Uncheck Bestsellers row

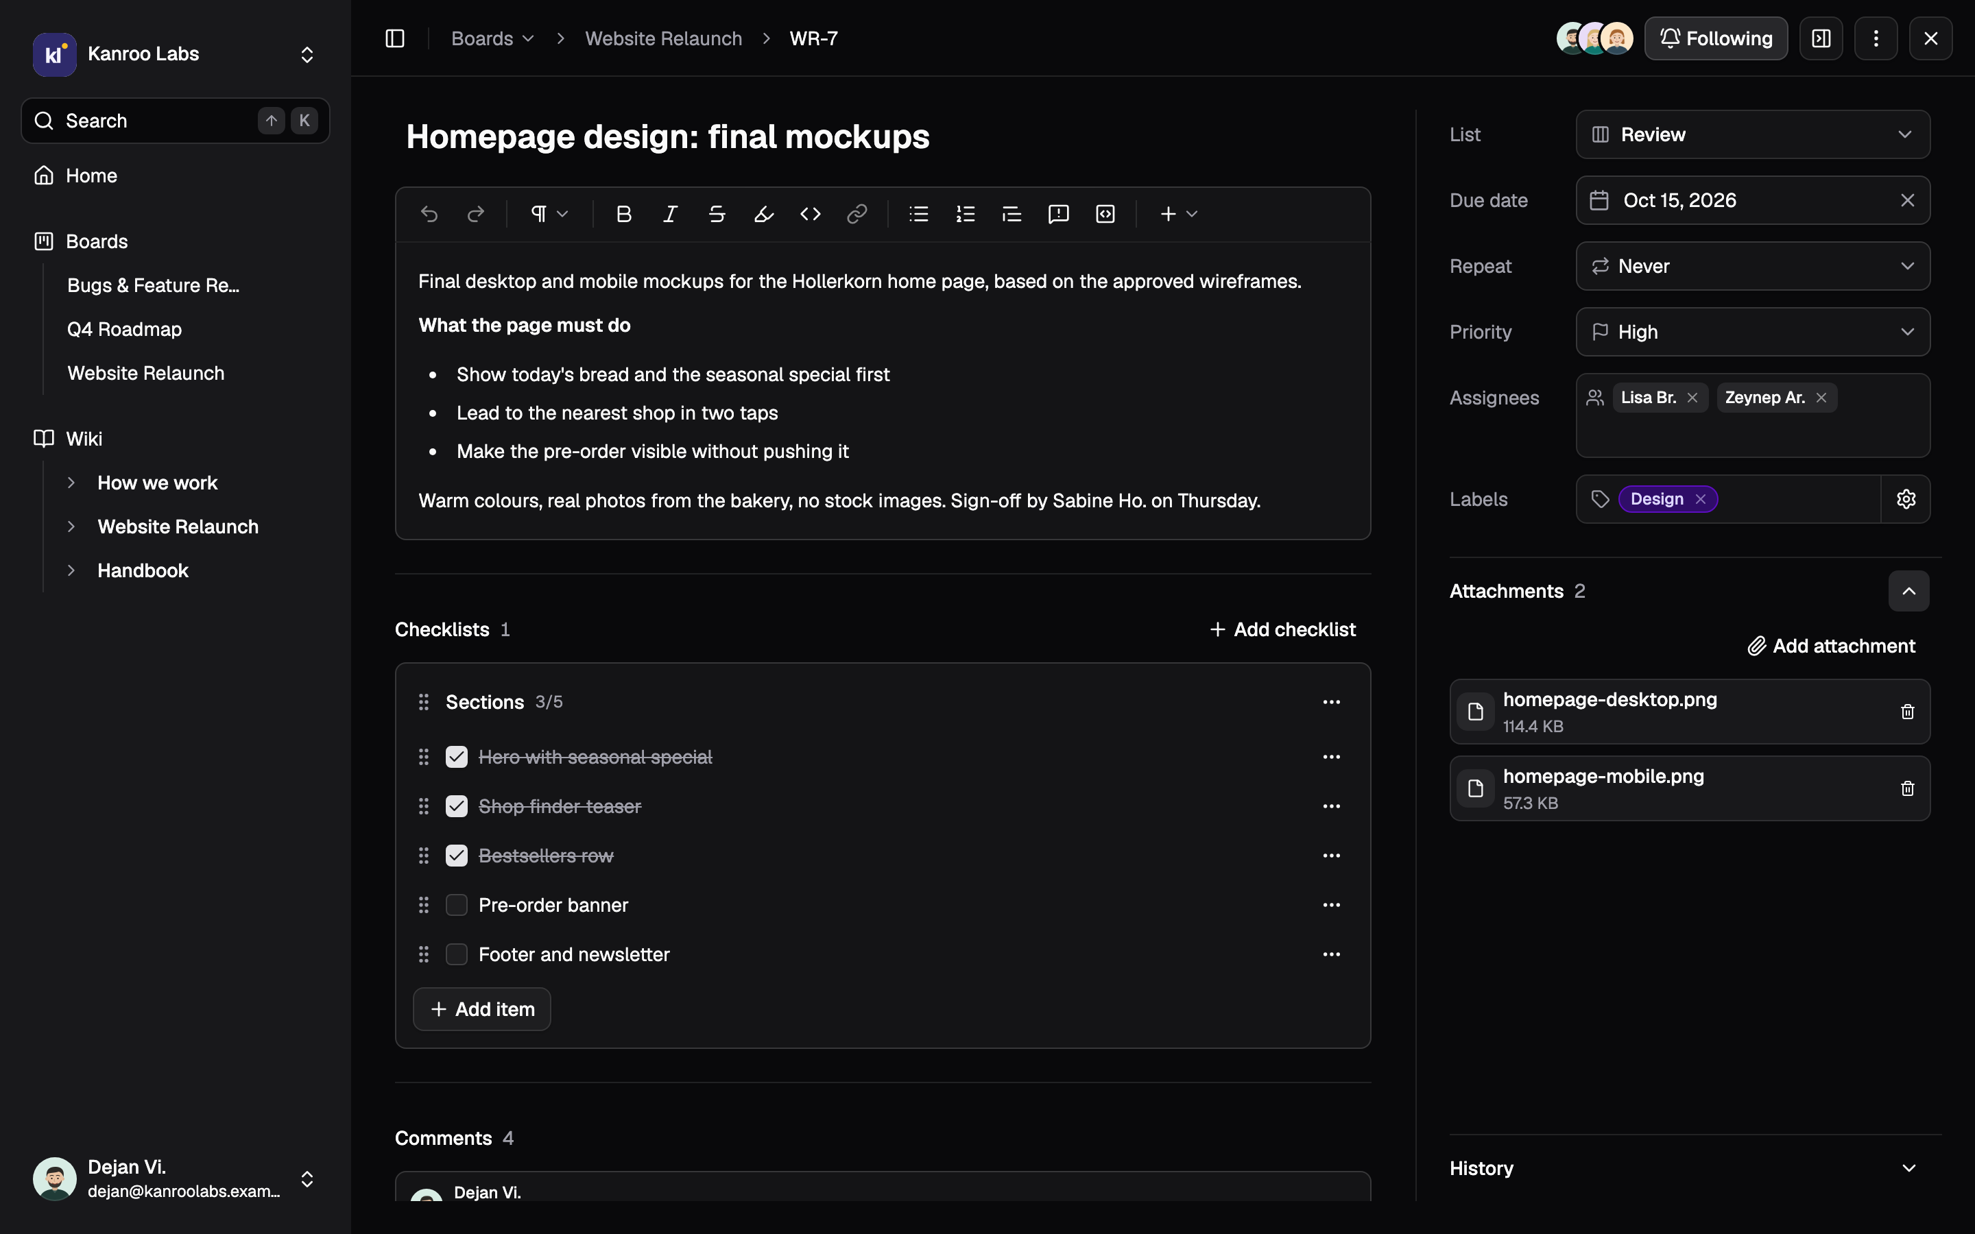pyautogui.click(x=456, y=856)
